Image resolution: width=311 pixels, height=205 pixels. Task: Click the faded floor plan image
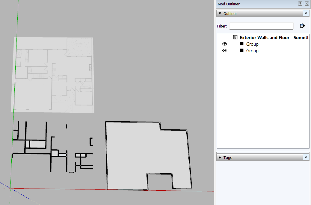tap(52, 75)
